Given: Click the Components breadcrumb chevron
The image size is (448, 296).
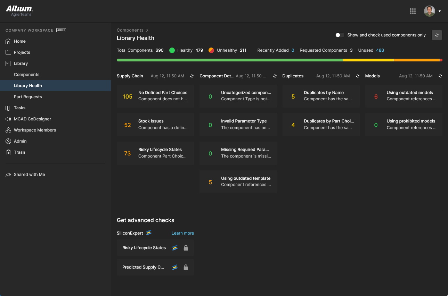Looking at the screenshot, I should [x=147, y=30].
